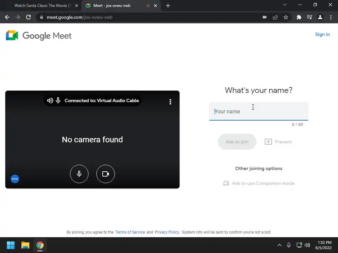This screenshot has width=338, height=253.
Task: Bookmark this page with the star icon
Action: point(286,17)
